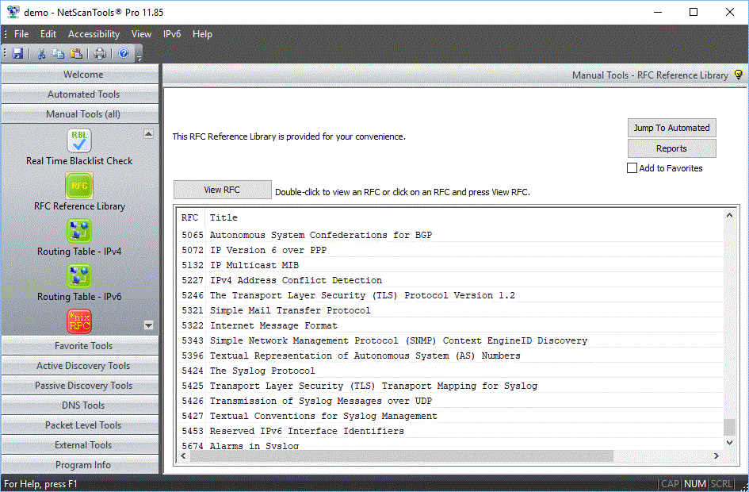Expand the Active Discovery Tools panel
Screen dimensions: 749x492
(x=80, y=366)
